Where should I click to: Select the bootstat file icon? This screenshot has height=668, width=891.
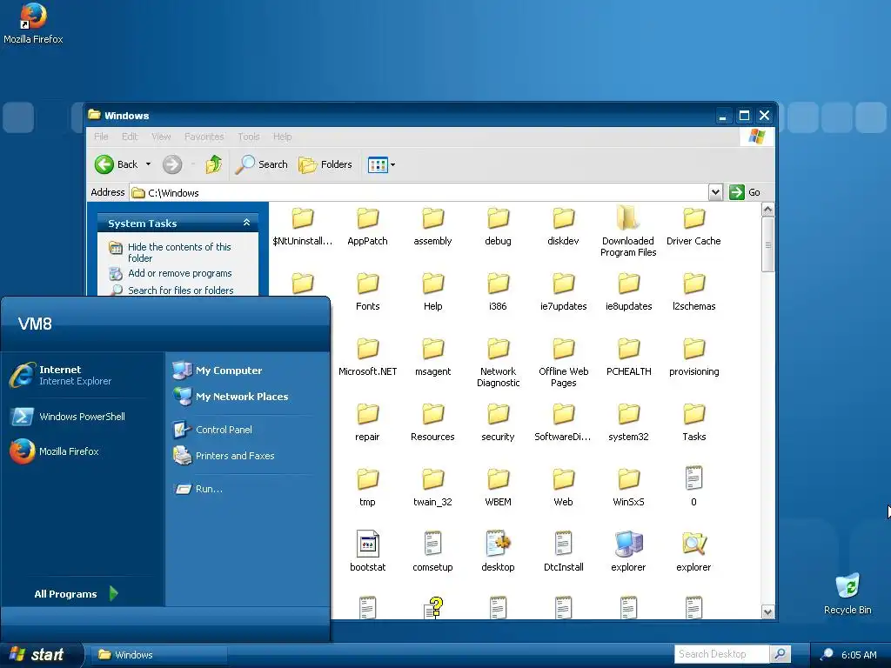click(368, 544)
